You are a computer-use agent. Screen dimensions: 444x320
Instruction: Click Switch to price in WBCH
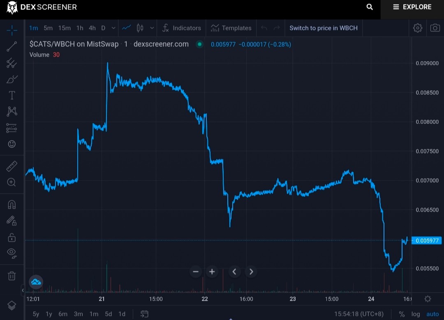[324, 28]
